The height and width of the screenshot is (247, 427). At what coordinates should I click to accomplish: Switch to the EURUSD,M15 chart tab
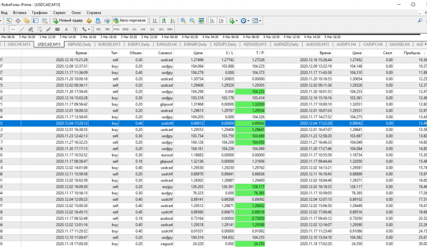(x=110, y=45)
